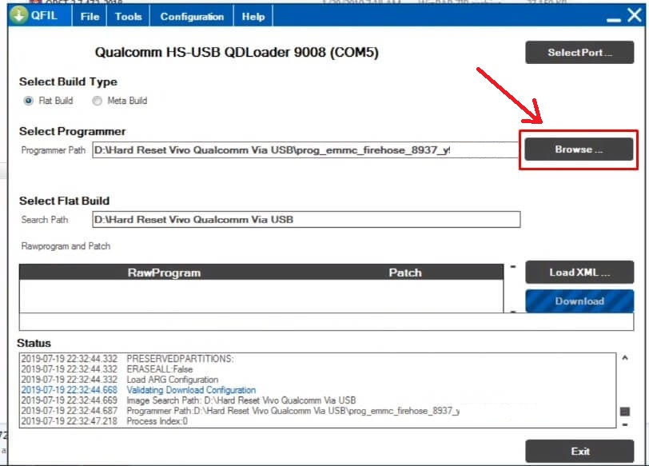649x466 pixels.
Task: Click the Load XML button
Action: point(579,273)
